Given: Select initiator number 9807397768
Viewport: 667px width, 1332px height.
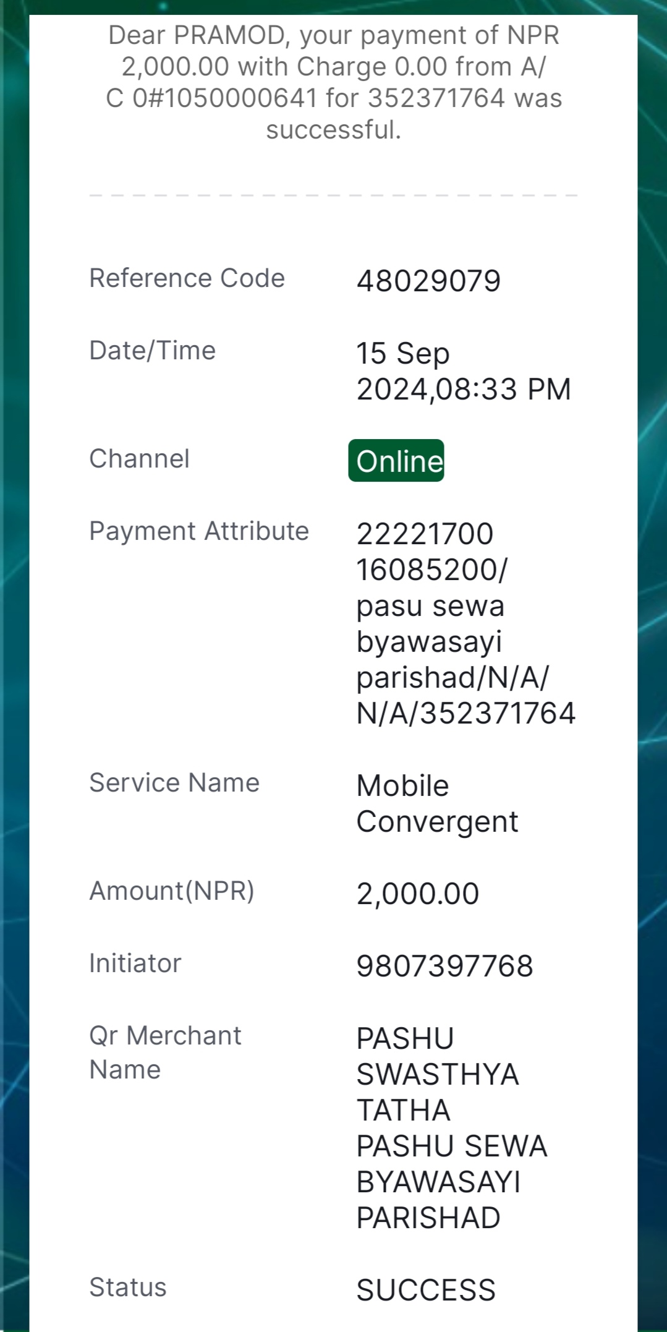Looking at the screenshot, I should pos(444,967).
